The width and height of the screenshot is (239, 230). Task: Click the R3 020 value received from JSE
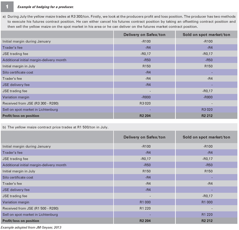tap(145, 103)
